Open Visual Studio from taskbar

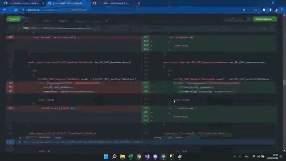(147, 157)
